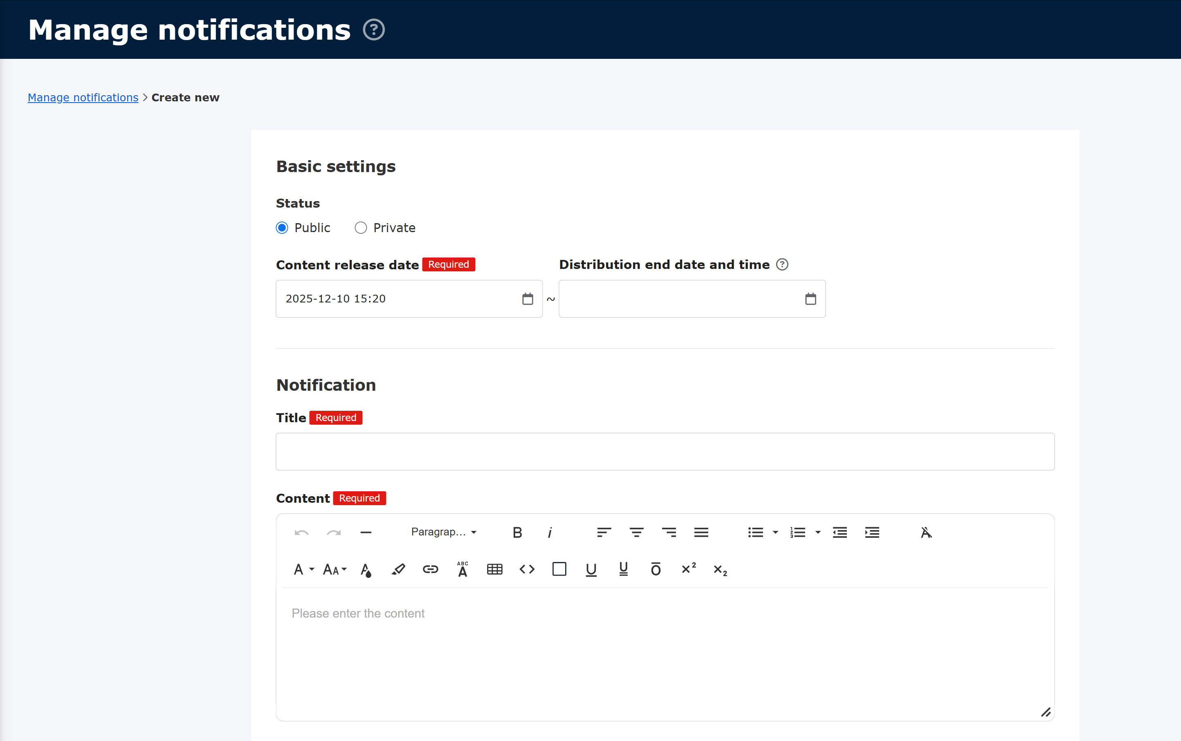Click the underline icon
The width and height of the screenshot is (1181, 741).
point(591,569)
